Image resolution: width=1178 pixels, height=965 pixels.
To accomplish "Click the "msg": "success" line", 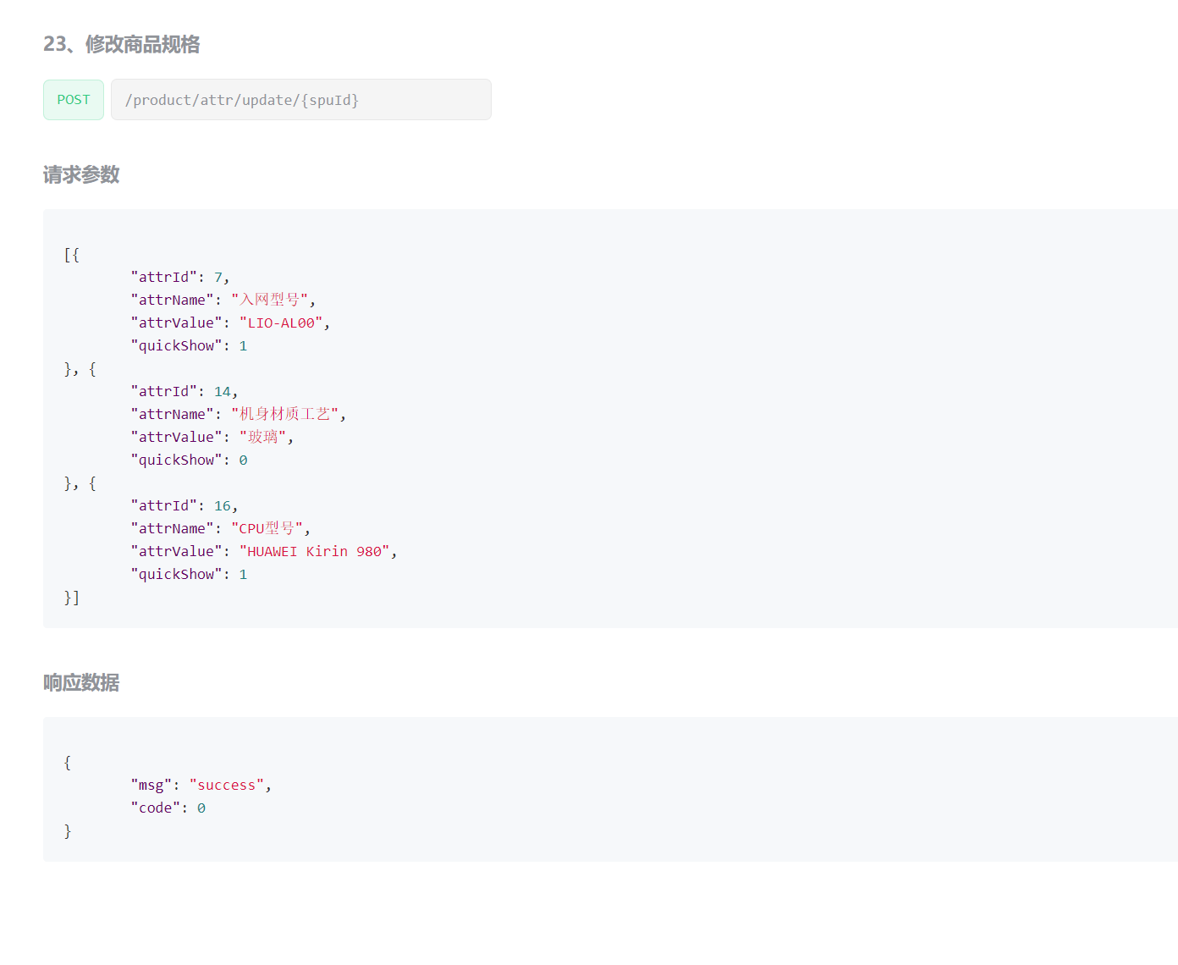I will (201, 786).
